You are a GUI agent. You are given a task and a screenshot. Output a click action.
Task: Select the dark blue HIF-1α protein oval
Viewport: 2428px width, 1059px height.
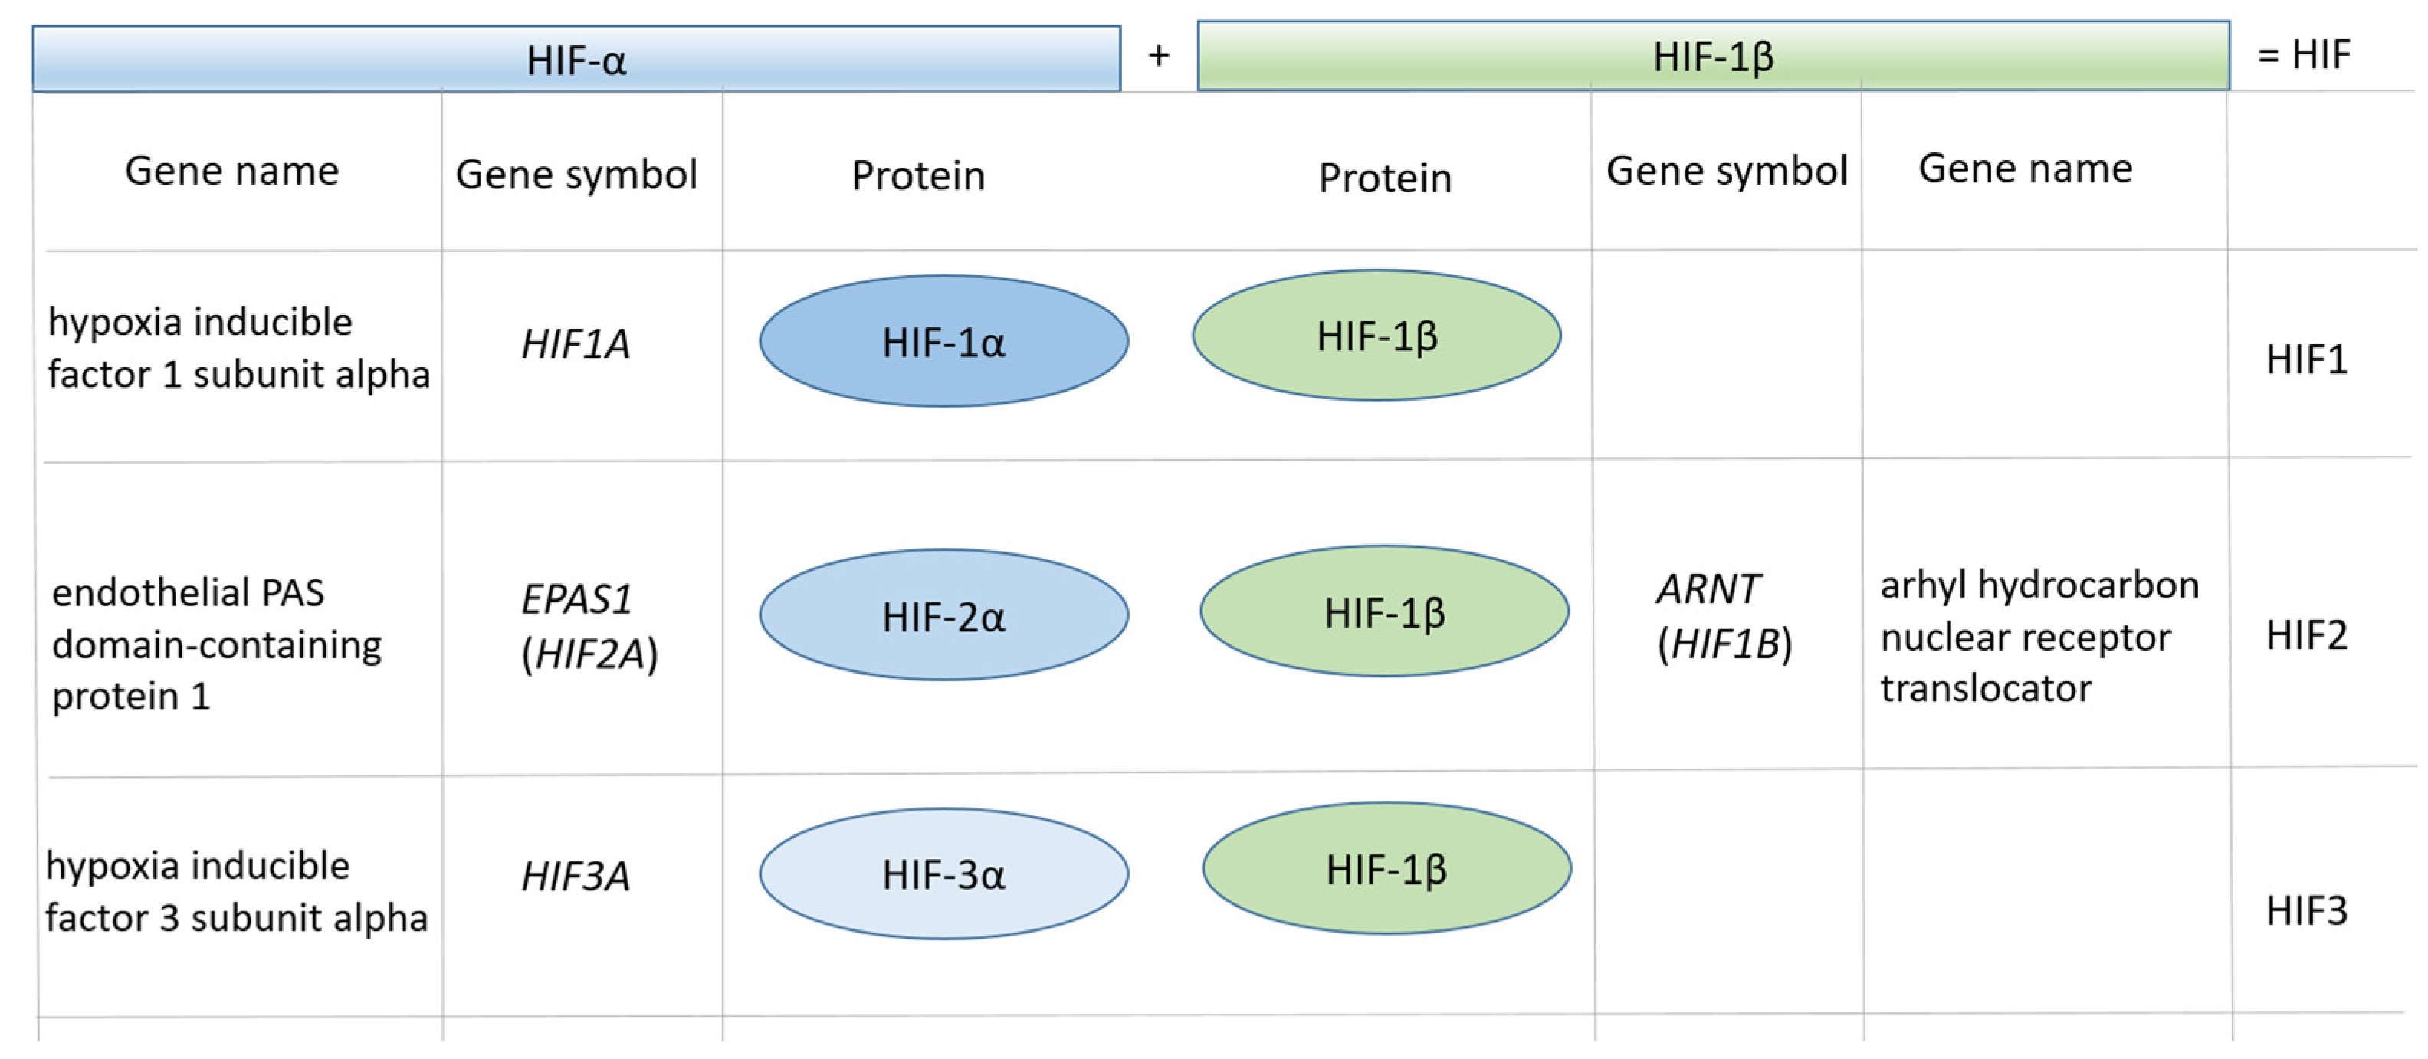coord(943,341)
